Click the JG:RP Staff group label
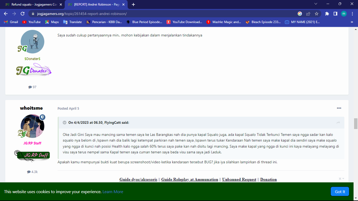Screen dimensions: 358x201 click(32, 143)
